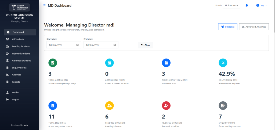
Task: Click the Admissions This Month calendar icon
Action: tap(166, 63)
